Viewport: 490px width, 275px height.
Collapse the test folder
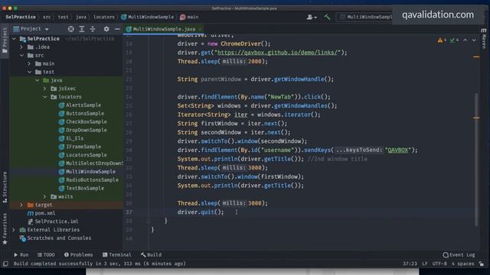[x=29, y=72]
